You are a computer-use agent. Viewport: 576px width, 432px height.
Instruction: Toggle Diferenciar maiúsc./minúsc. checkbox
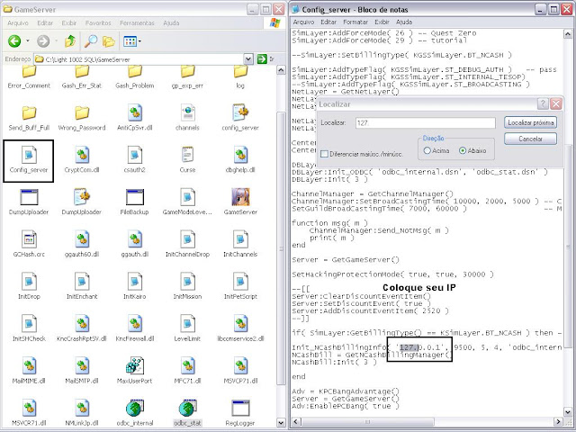(x=324, y=154)
